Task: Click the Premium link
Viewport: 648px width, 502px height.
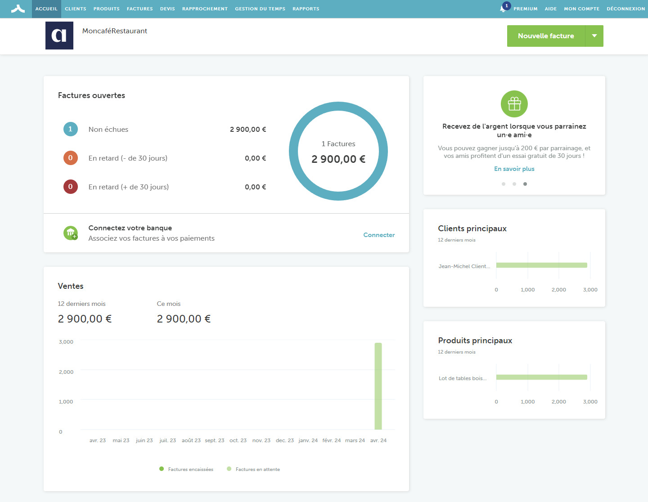Action: (x=526, y=9)
